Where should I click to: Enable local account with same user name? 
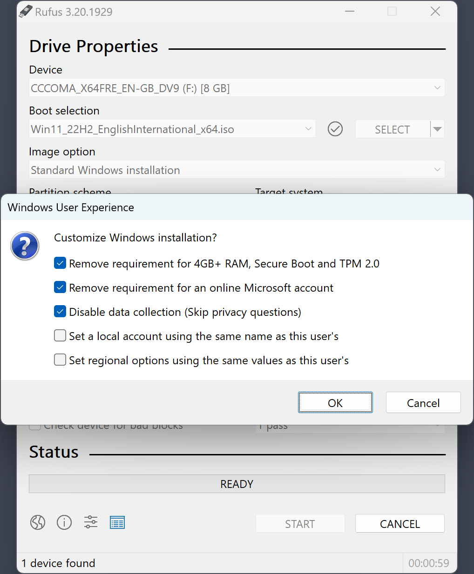tap(60, 335)
